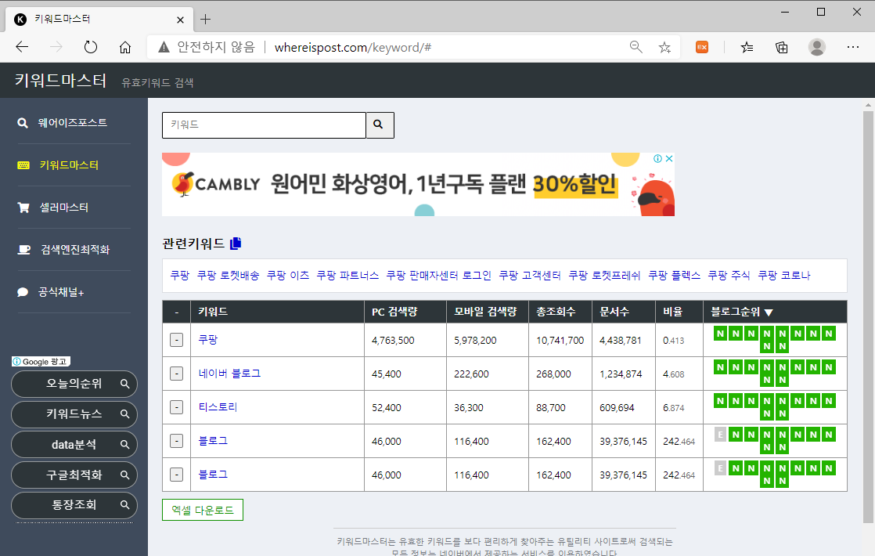This screenshot has height=556, width=875.
Task: Go to browser home icon
Action: (x=125, y=48)
